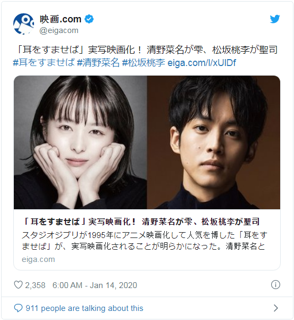
Task: Click the Twitter bird logo icon
Action: (x=275, y=19)
